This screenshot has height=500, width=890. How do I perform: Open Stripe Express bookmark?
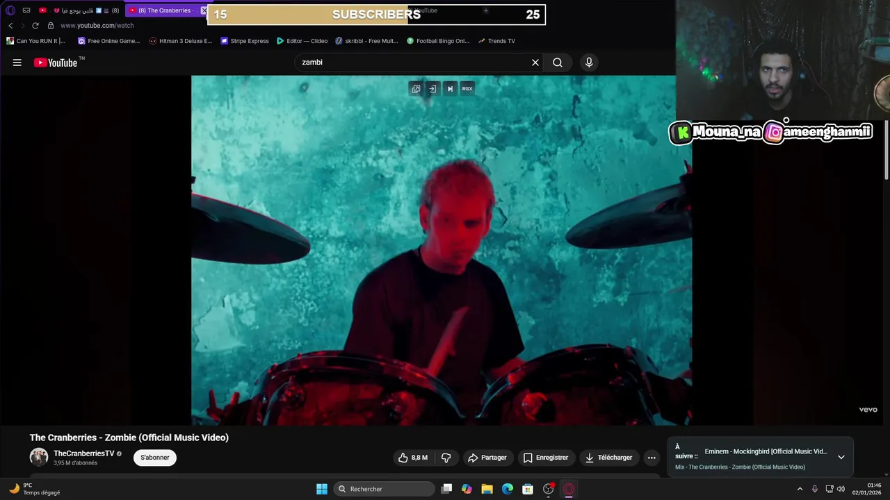tap(245, 41)
